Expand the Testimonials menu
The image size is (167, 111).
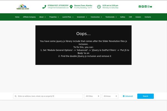111,17
